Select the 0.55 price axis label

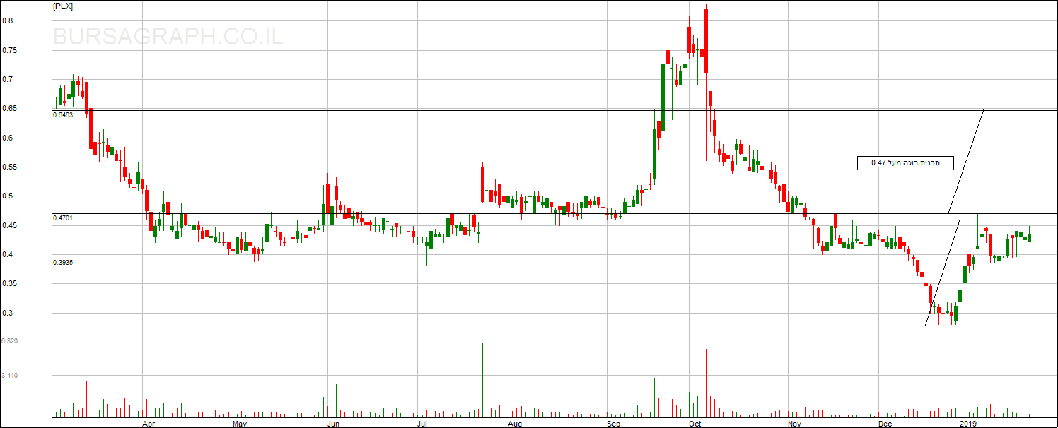click(x=8, y=167)
